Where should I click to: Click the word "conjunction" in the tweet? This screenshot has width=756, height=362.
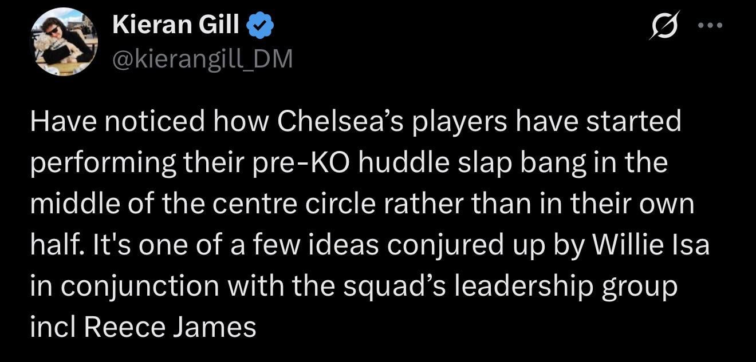tap(140, 287)
